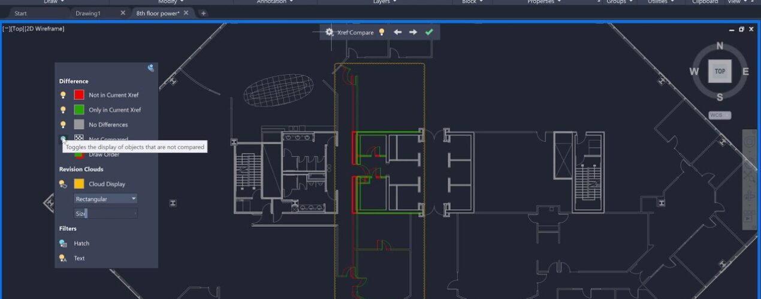This screenshot has width=761, height=299.
Task: Go to next change with right arrow
Action: point(413,32)
